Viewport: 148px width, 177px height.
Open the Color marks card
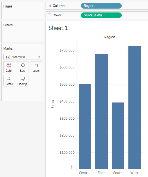point(9,67)
